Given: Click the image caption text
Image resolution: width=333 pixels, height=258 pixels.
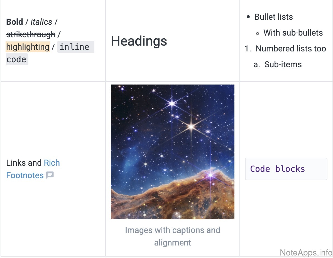Looking at the screenshot, I should click(173, 236).
